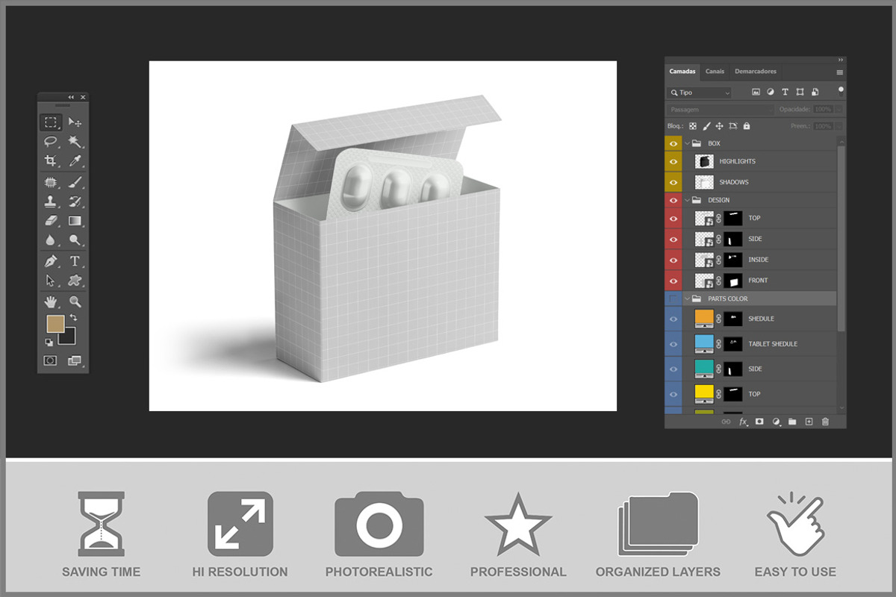Screen dimensions: 896x597
Task: Add a layer mask
Action: (759, 422)
